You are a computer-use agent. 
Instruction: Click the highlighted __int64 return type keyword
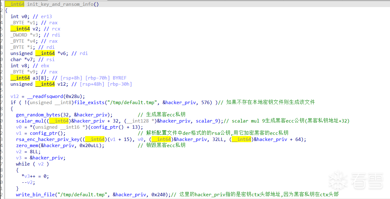pos(14,4)
